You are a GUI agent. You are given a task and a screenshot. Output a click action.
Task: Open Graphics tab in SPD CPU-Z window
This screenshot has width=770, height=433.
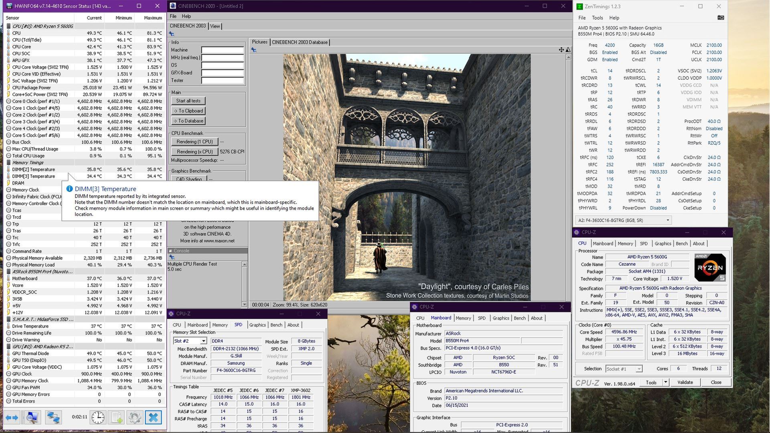click(257, 325)
